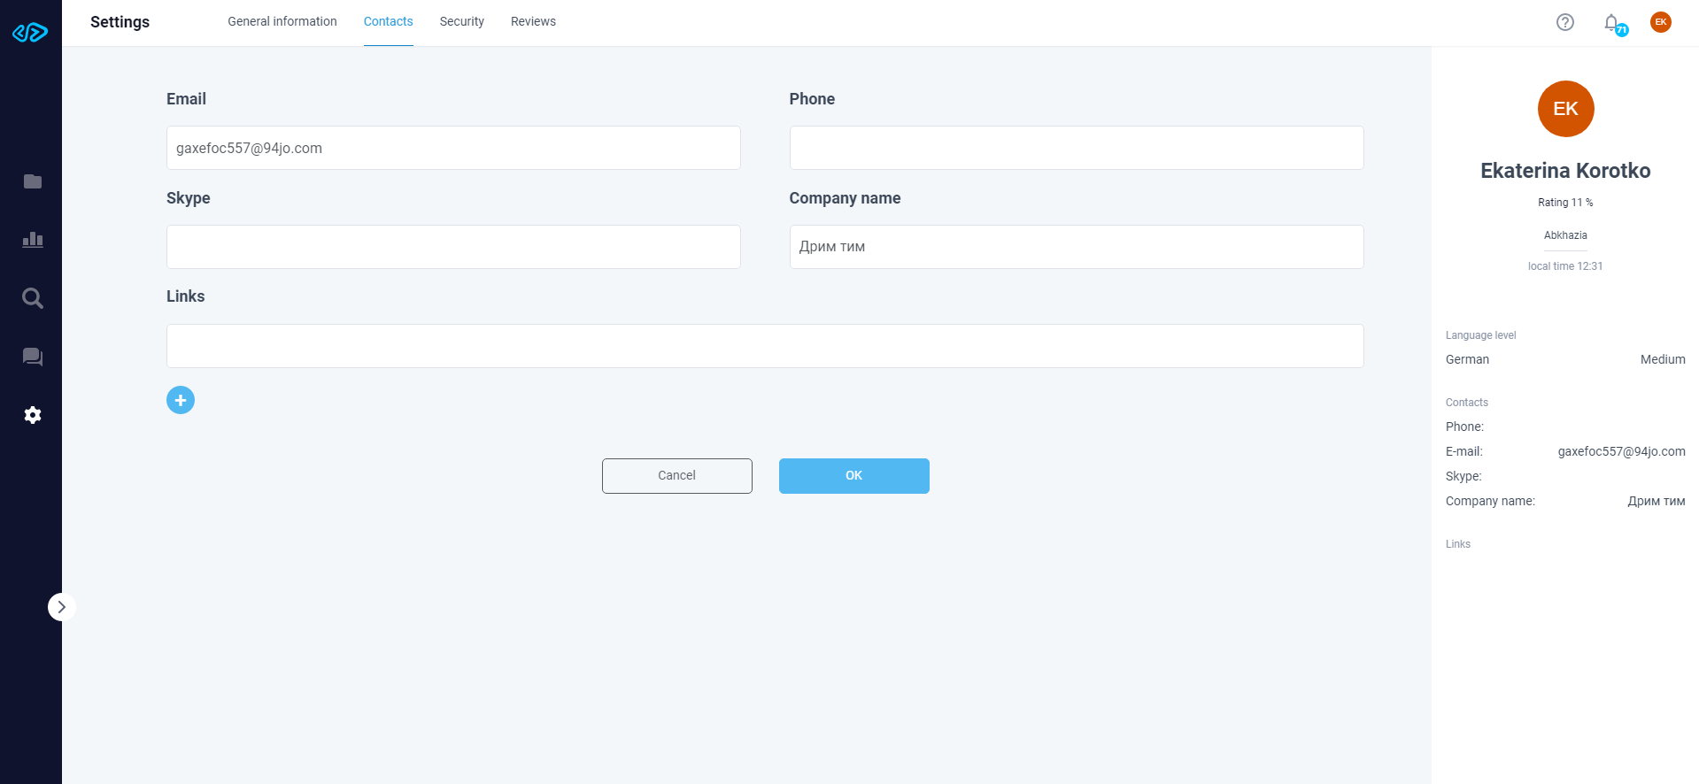Focus the Links input field
The height and width of the screenshot is (784, 1699).
tap(765, 346)
